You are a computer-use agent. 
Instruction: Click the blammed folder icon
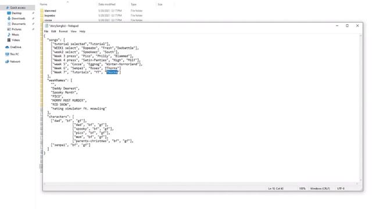[42, 10]
